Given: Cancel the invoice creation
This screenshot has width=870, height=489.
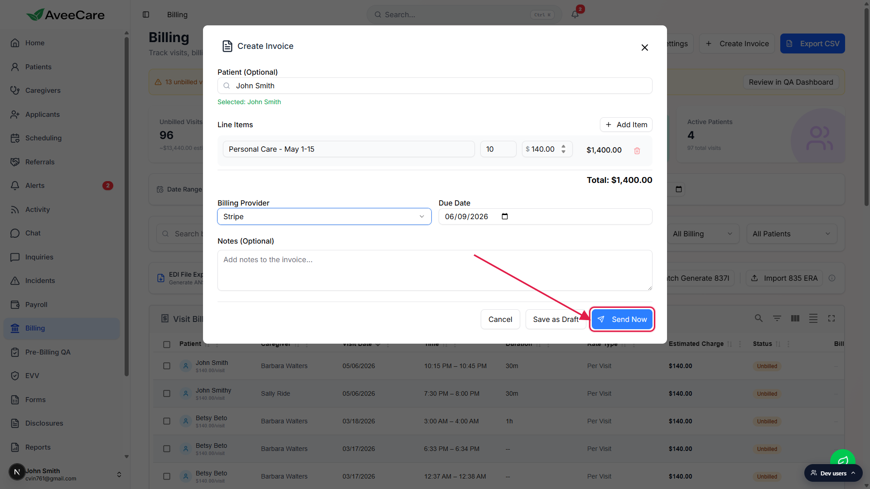Looking at the screenshot, I should [500, 319].
